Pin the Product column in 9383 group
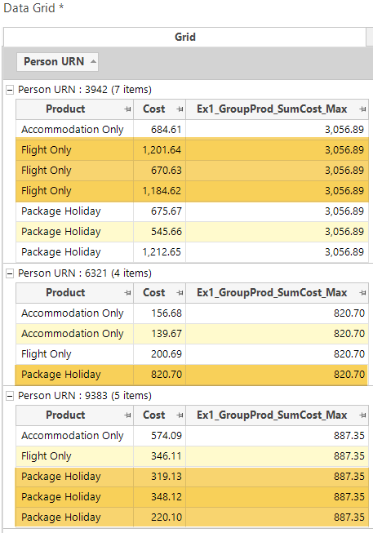 (127, 415)
